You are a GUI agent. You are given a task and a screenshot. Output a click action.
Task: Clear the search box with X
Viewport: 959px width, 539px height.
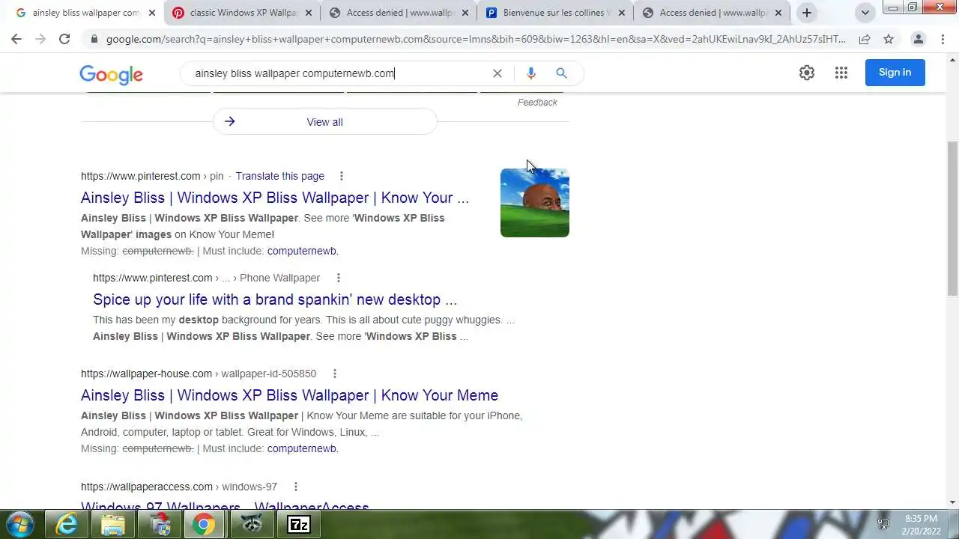click(x=497, y=73)
